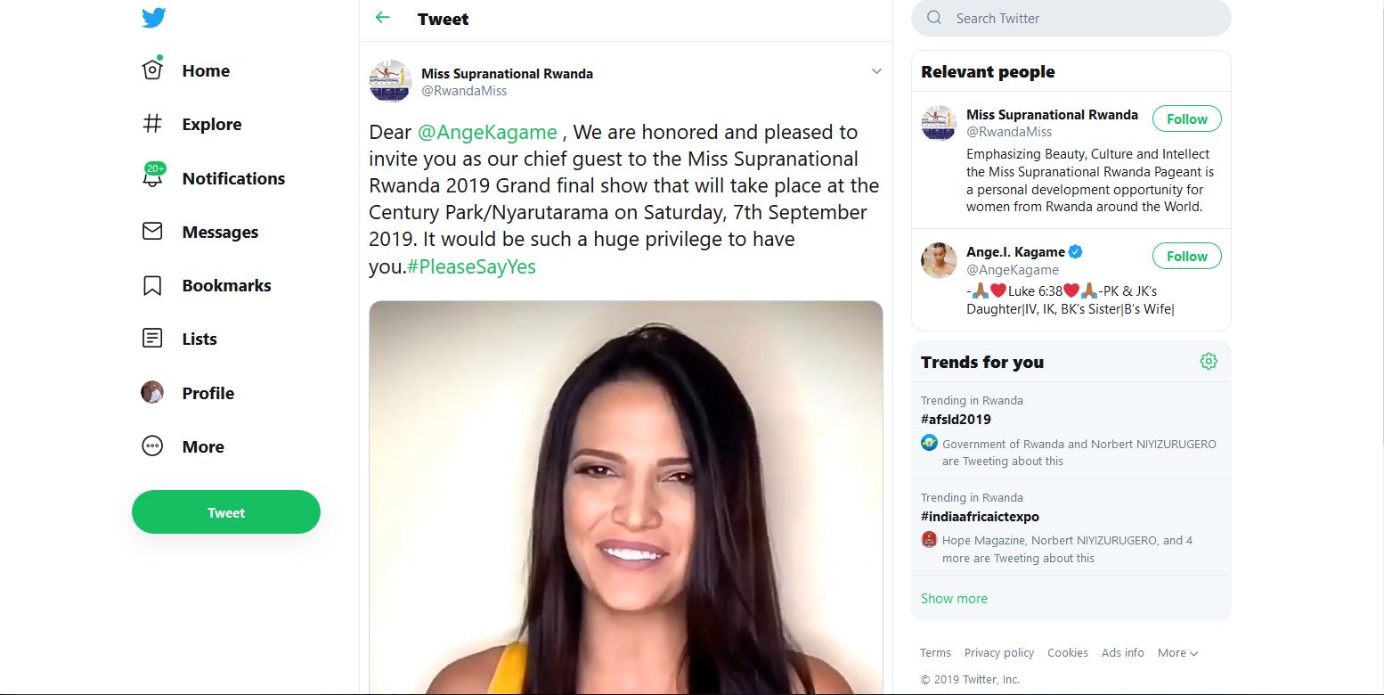
Task: Open the More menu in sidebar
Action: click(153, 446)
